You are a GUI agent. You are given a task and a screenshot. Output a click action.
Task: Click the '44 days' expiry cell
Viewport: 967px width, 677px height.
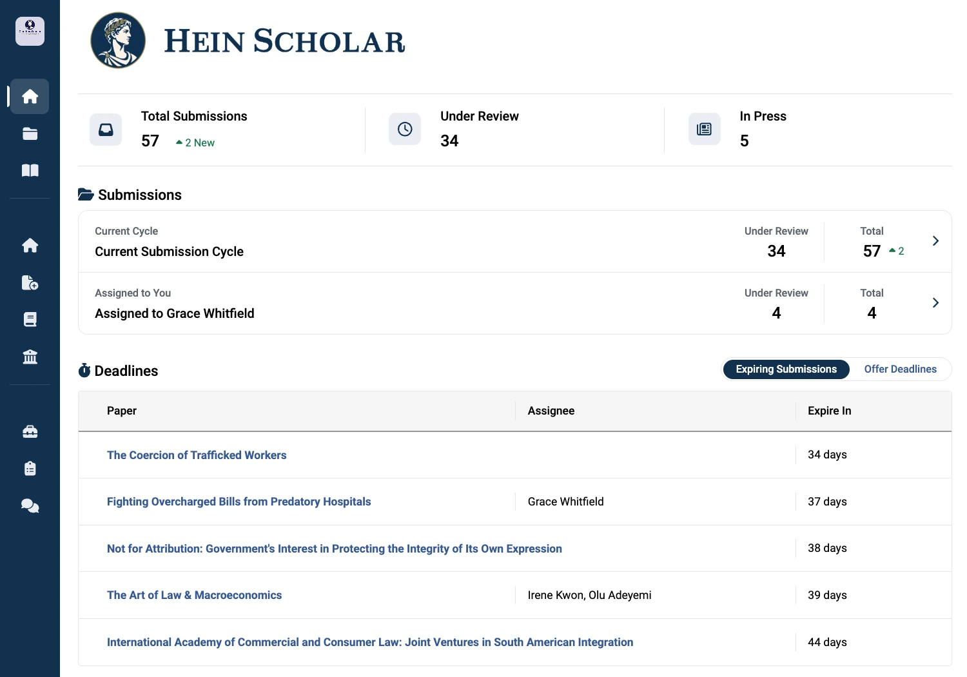[x=828, y=642]
